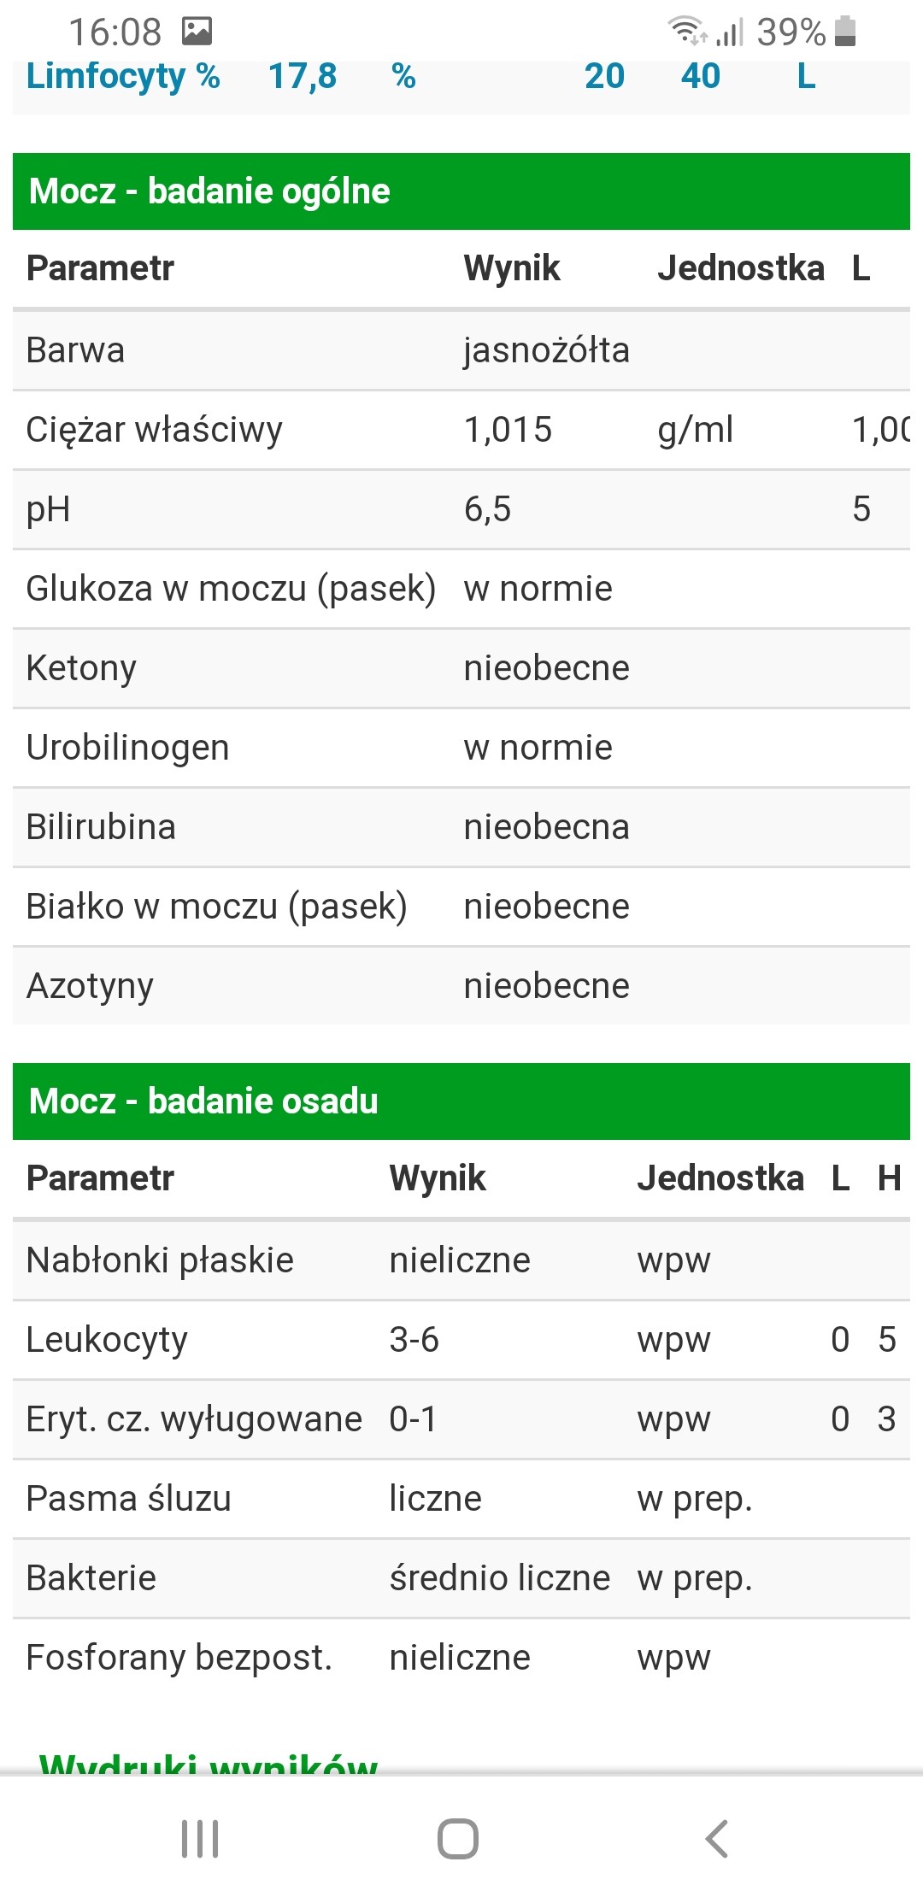Tap the 'Mocz - badanie osadu' section header

[203, 1101]
